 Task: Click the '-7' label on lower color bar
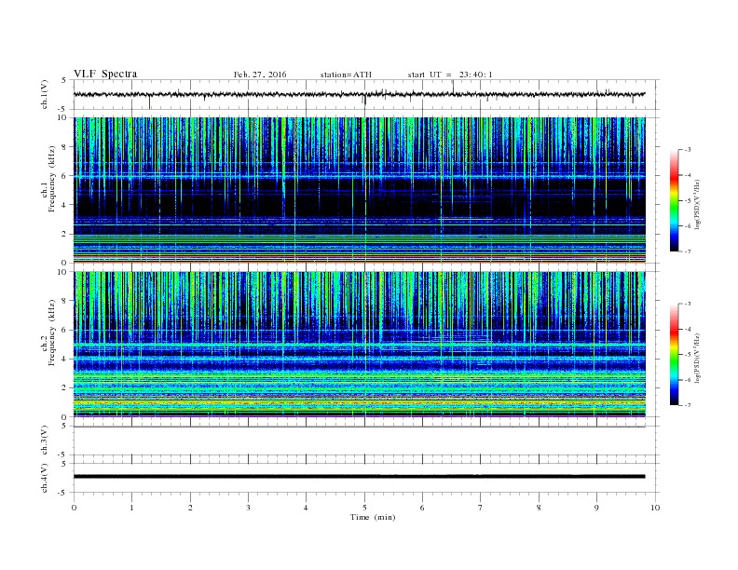(687, 405)
